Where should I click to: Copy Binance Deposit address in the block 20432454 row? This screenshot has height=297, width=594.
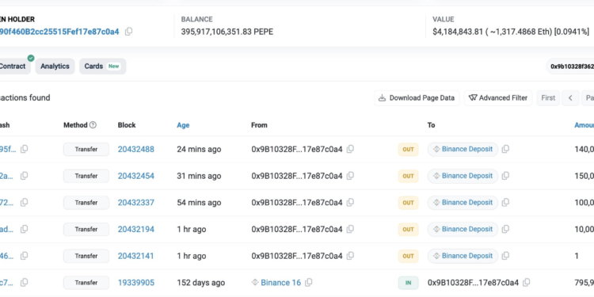(505, 176)
